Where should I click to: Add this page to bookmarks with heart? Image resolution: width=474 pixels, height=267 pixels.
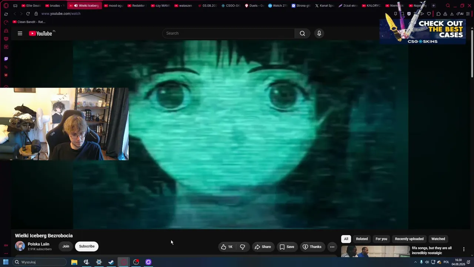click(429, 14)
